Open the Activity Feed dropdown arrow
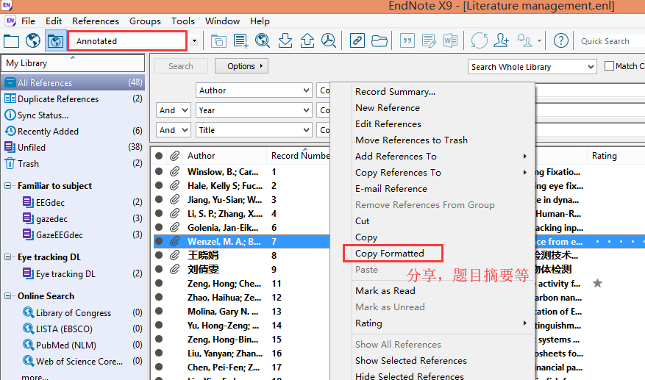The height and width of the screenshot is (380, 645). point(539,41)
